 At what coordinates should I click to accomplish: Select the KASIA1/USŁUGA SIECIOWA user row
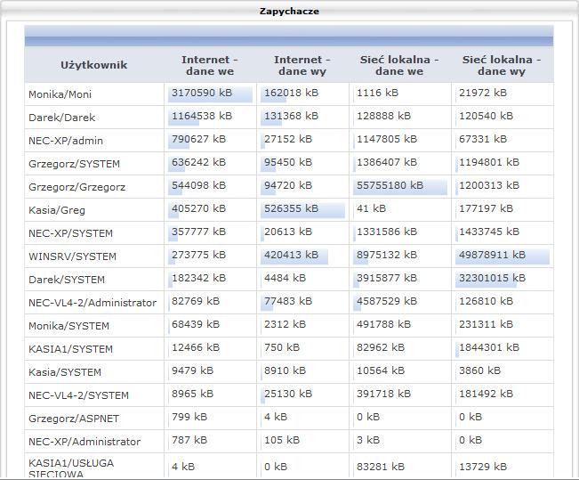(289, 466)
